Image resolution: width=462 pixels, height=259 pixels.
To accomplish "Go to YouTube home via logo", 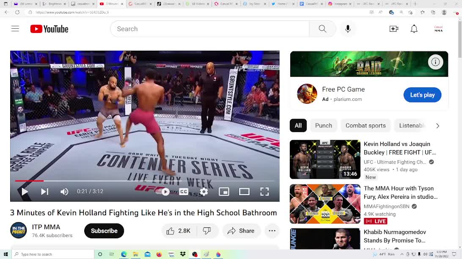I will (49, 29).
